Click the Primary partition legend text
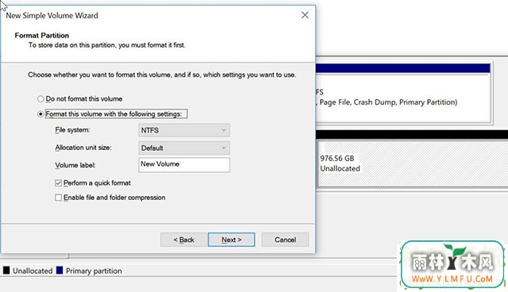This screenshot has height=292, width=508. coord(94,271)
